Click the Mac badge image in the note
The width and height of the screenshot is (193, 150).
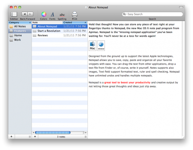click(93, 46)
